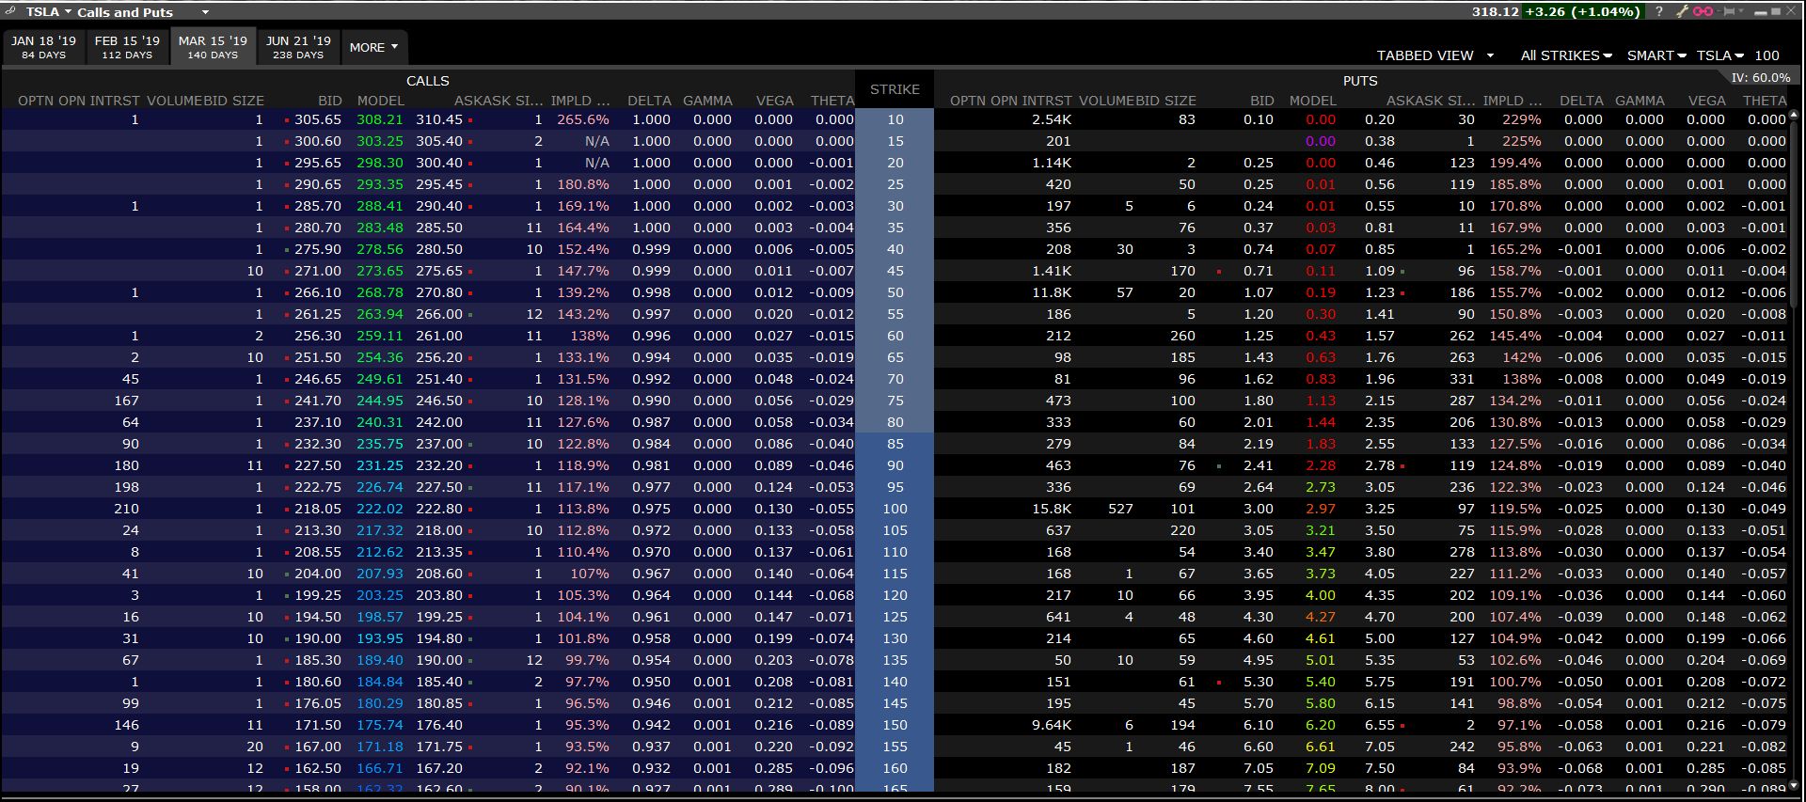Select the MAR 15 '19 expiration tab
Image resolution: width=1806 pixels, height=802 pixels.
pyautogui.click(x=213, y=47)
